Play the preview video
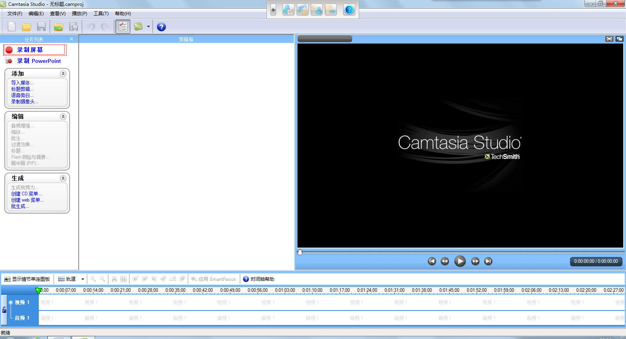This screenshot has width=626, height=339. click(x=460, y=261)
